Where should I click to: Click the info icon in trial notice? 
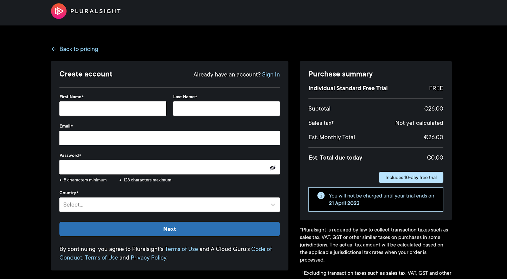321,195
